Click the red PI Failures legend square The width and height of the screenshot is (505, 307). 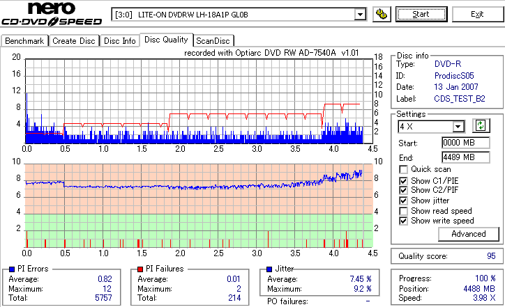tap(140, 269)
